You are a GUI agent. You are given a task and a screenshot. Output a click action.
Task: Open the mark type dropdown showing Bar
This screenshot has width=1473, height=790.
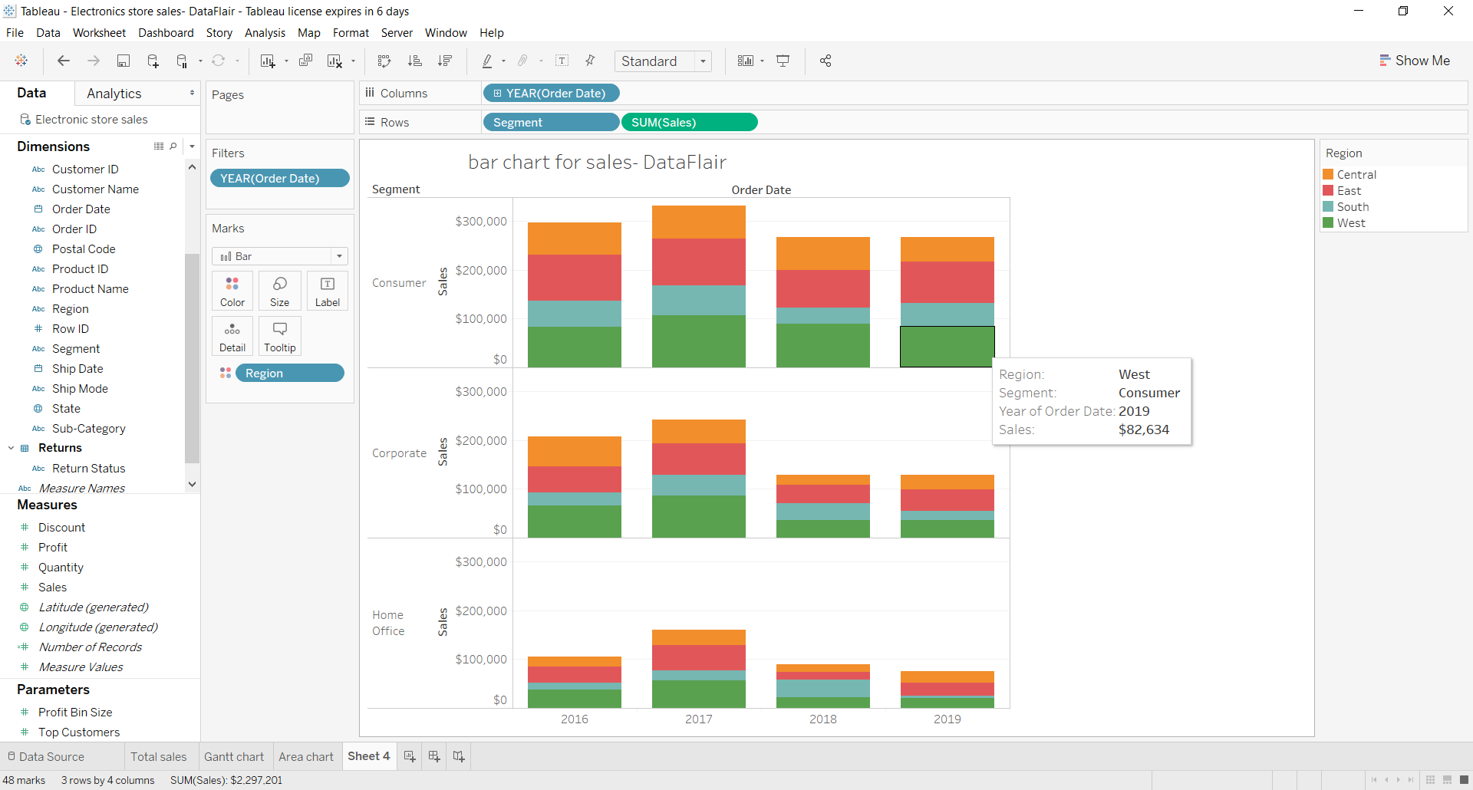coord(338,255)
